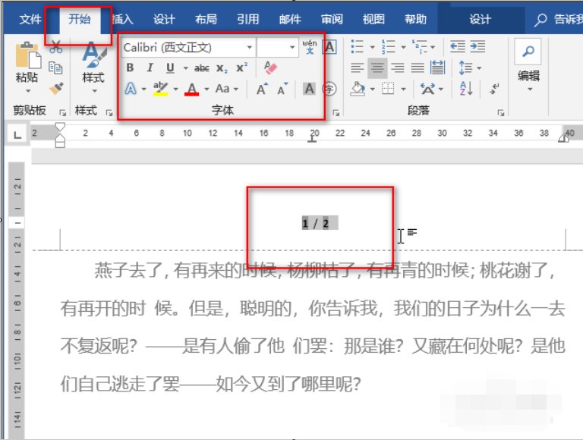Open the 文件 File tab
This screenshot has width=583, height=440.
[30, 18]
